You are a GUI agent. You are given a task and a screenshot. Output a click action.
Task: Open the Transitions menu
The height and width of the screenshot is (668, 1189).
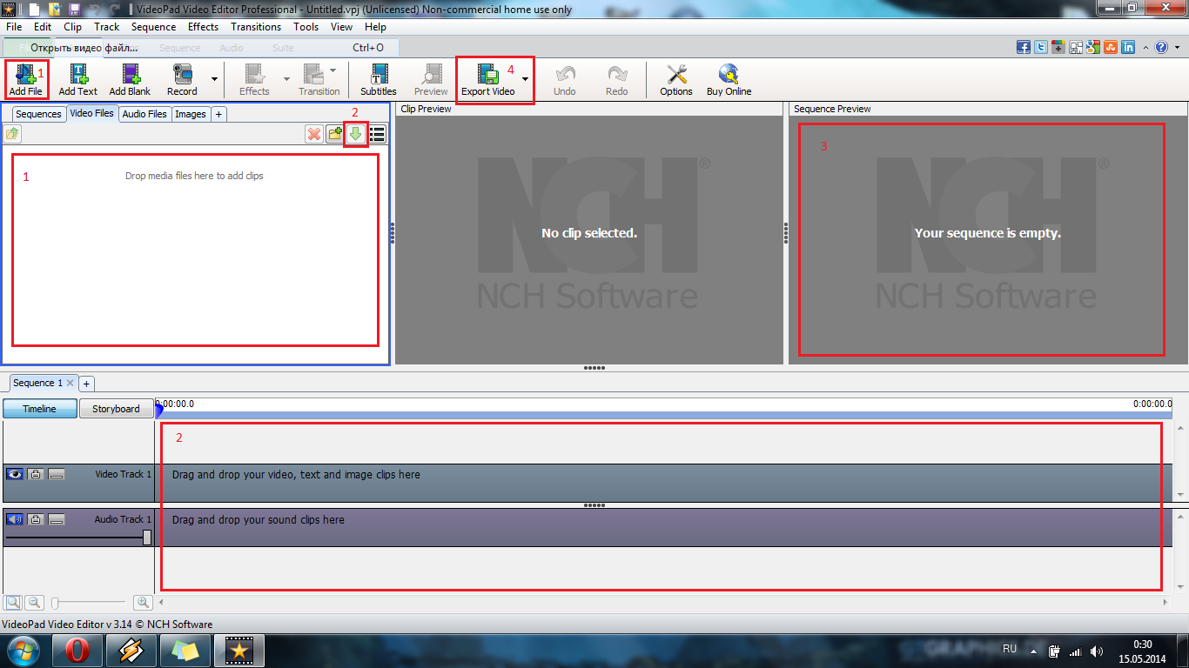(256, 27)
